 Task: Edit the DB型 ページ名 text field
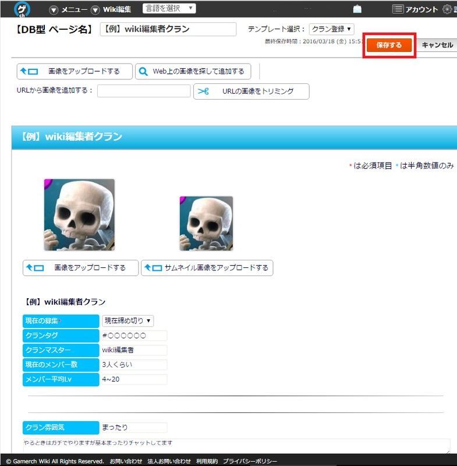coord(168,29)
